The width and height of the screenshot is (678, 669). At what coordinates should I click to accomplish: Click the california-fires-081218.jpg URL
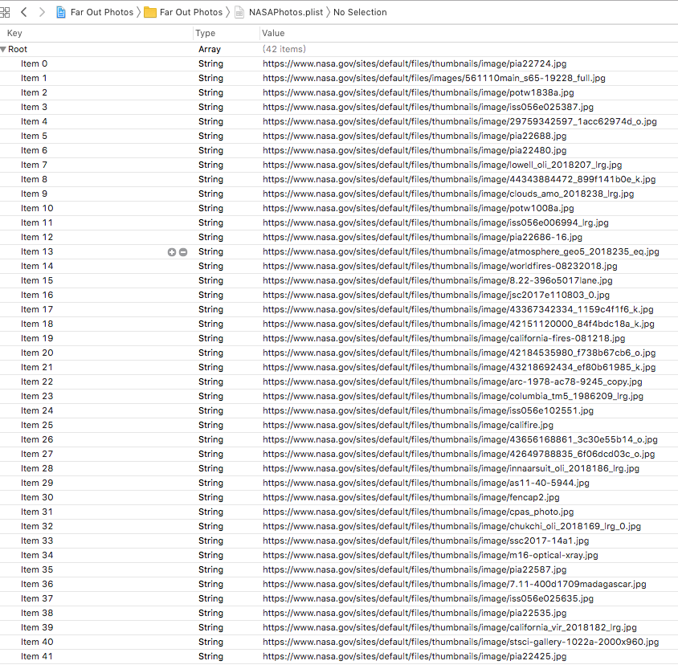[444, 338]
